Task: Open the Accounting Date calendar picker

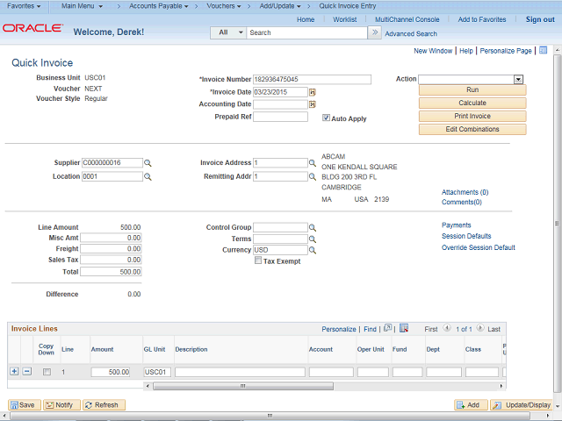Action: pyautogui.click(x=312, y=104)
